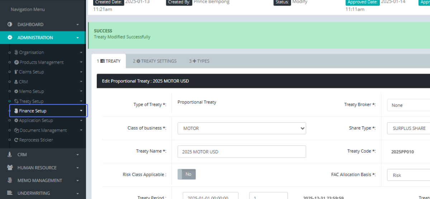Switch to the Treaty Settings tab
The image size is (430, 199).
click(x=155, y=61)
